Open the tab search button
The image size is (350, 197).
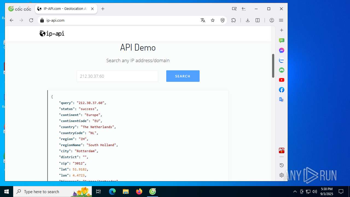click(x=234, y=9)
